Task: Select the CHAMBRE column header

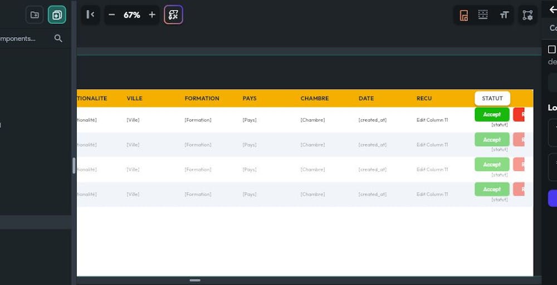Action: [x=314, y=98]
